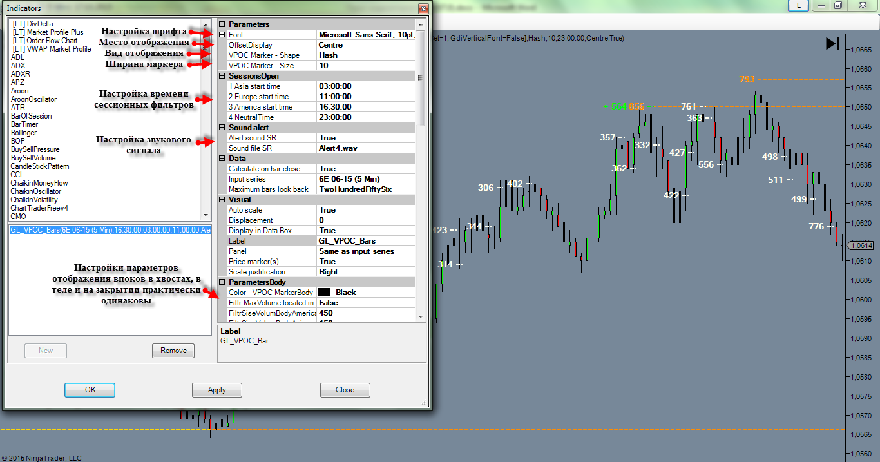
Task: Collapse the Data group
Action: [x=222, y=159]
